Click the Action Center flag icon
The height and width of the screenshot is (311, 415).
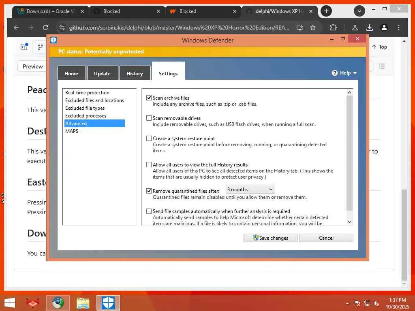(357, 303)
